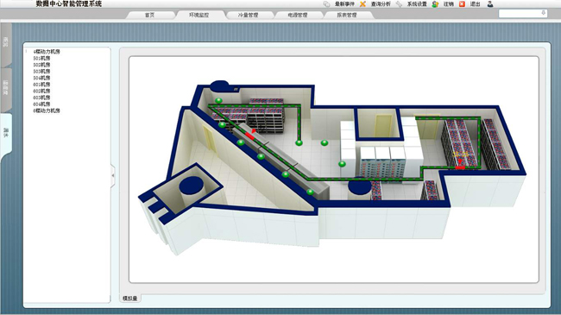Select 604机房 in the room tree
Viewport: 561px width, 315px height.
(41, 104)
